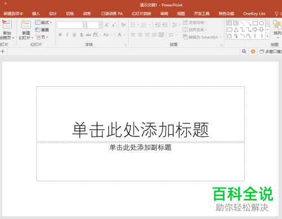
Task: Select the rounded rectangle shape
Action: point(230,29)
